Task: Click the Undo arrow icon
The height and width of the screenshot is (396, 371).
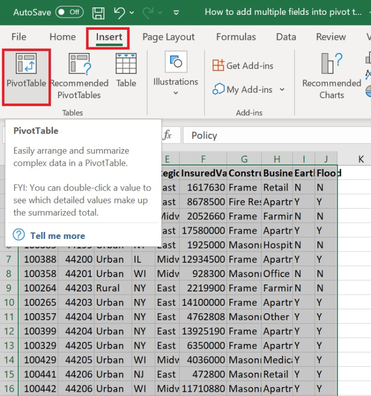Action: [119, 12]
